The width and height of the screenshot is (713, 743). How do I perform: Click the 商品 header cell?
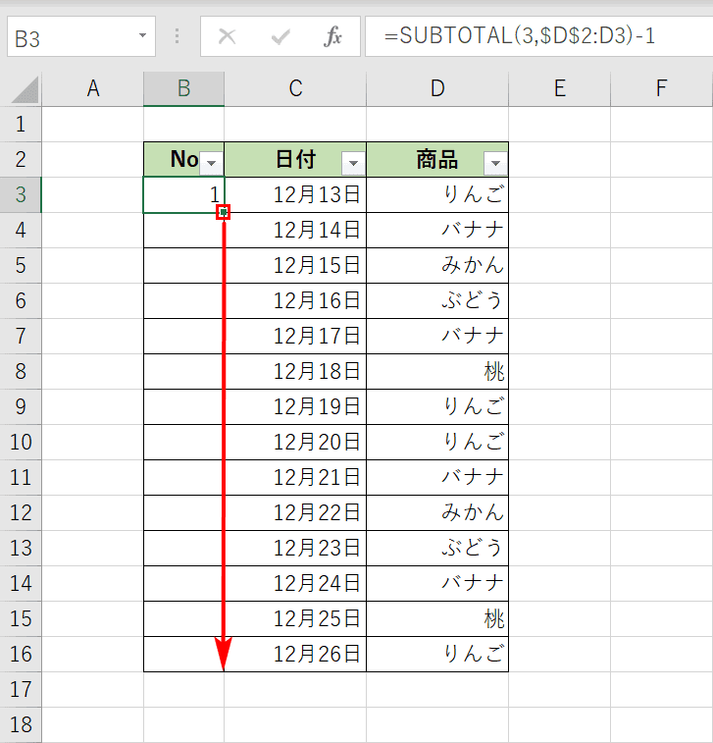437,159
